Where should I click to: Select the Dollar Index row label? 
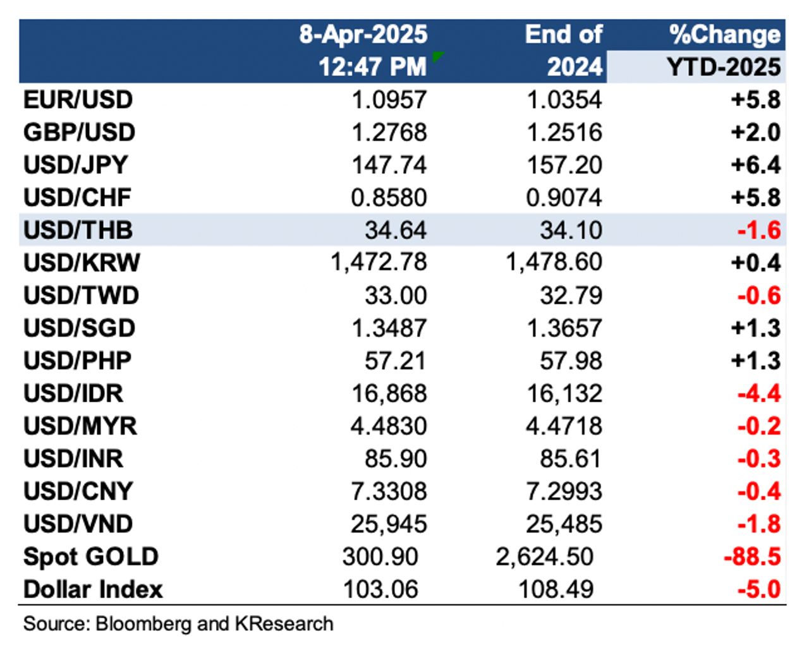click(x=93, y=590)
